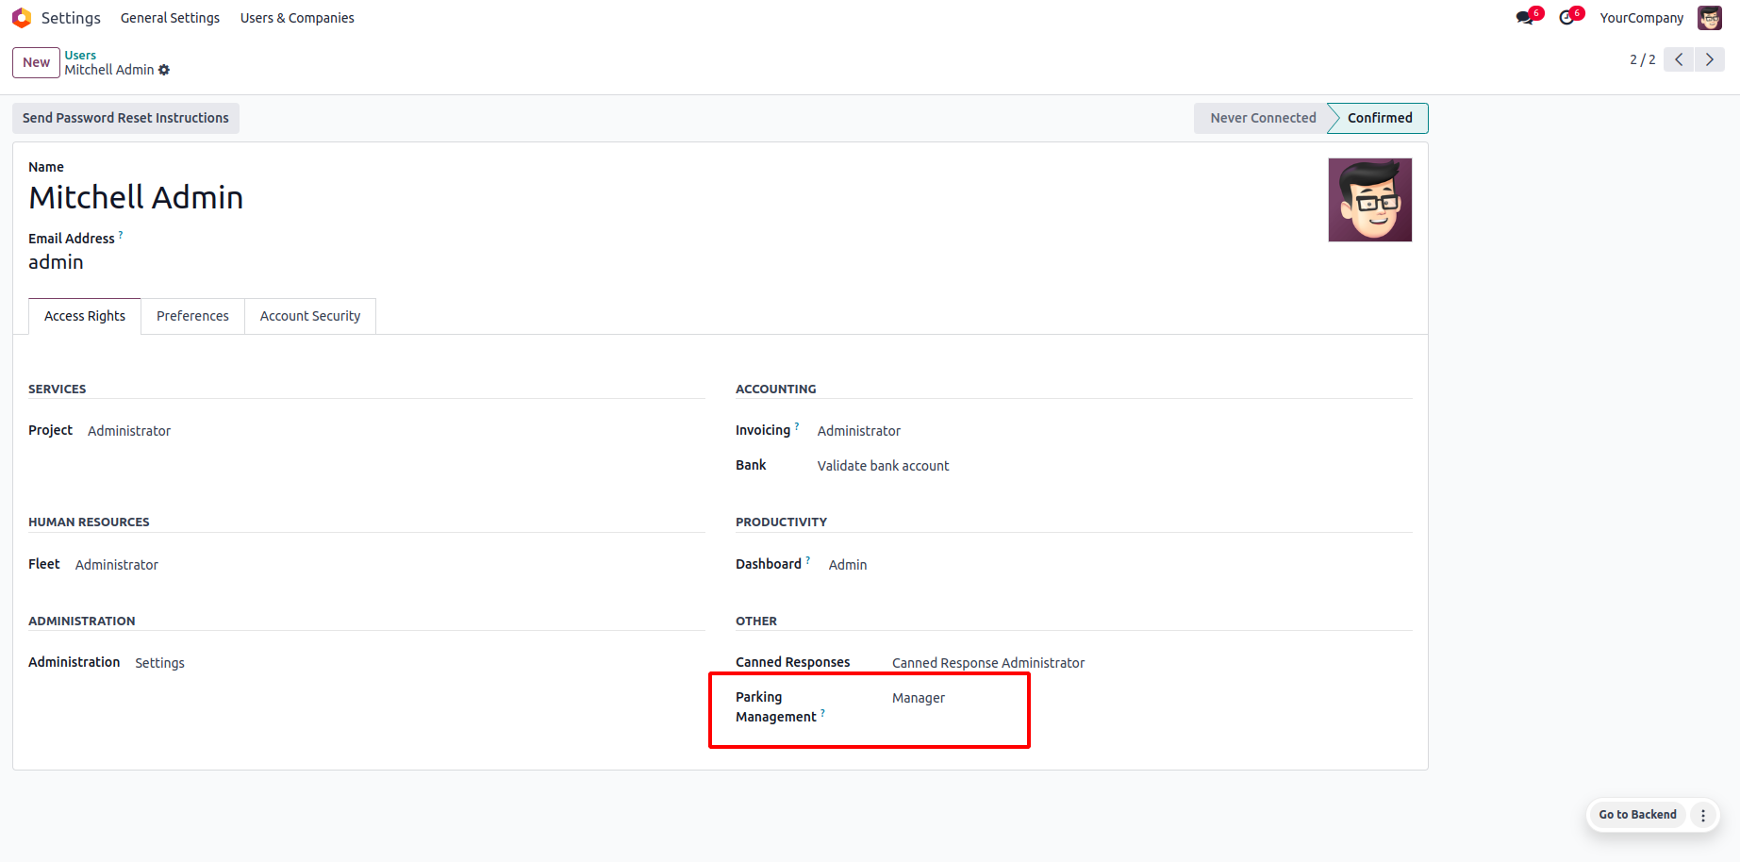Open the activities clock icon
The image size is (1740, 862).
(1566, 18)
